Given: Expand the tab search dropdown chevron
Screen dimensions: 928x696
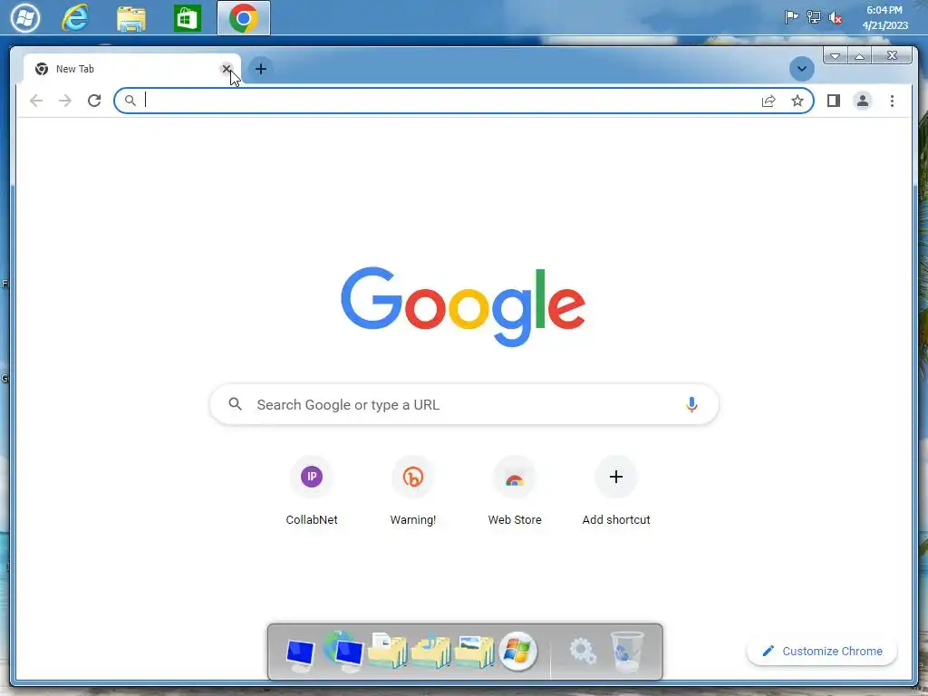Looking at the screenshot, I should click(x=802, y=69).
